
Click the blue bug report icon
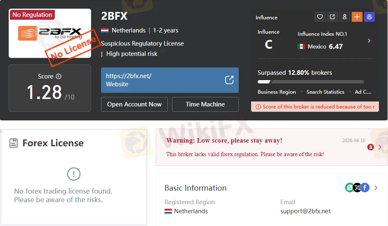(369, 17)
